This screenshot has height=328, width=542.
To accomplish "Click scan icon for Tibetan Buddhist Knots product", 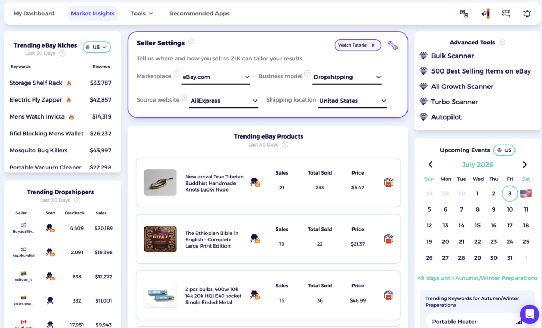I will 256,182.
